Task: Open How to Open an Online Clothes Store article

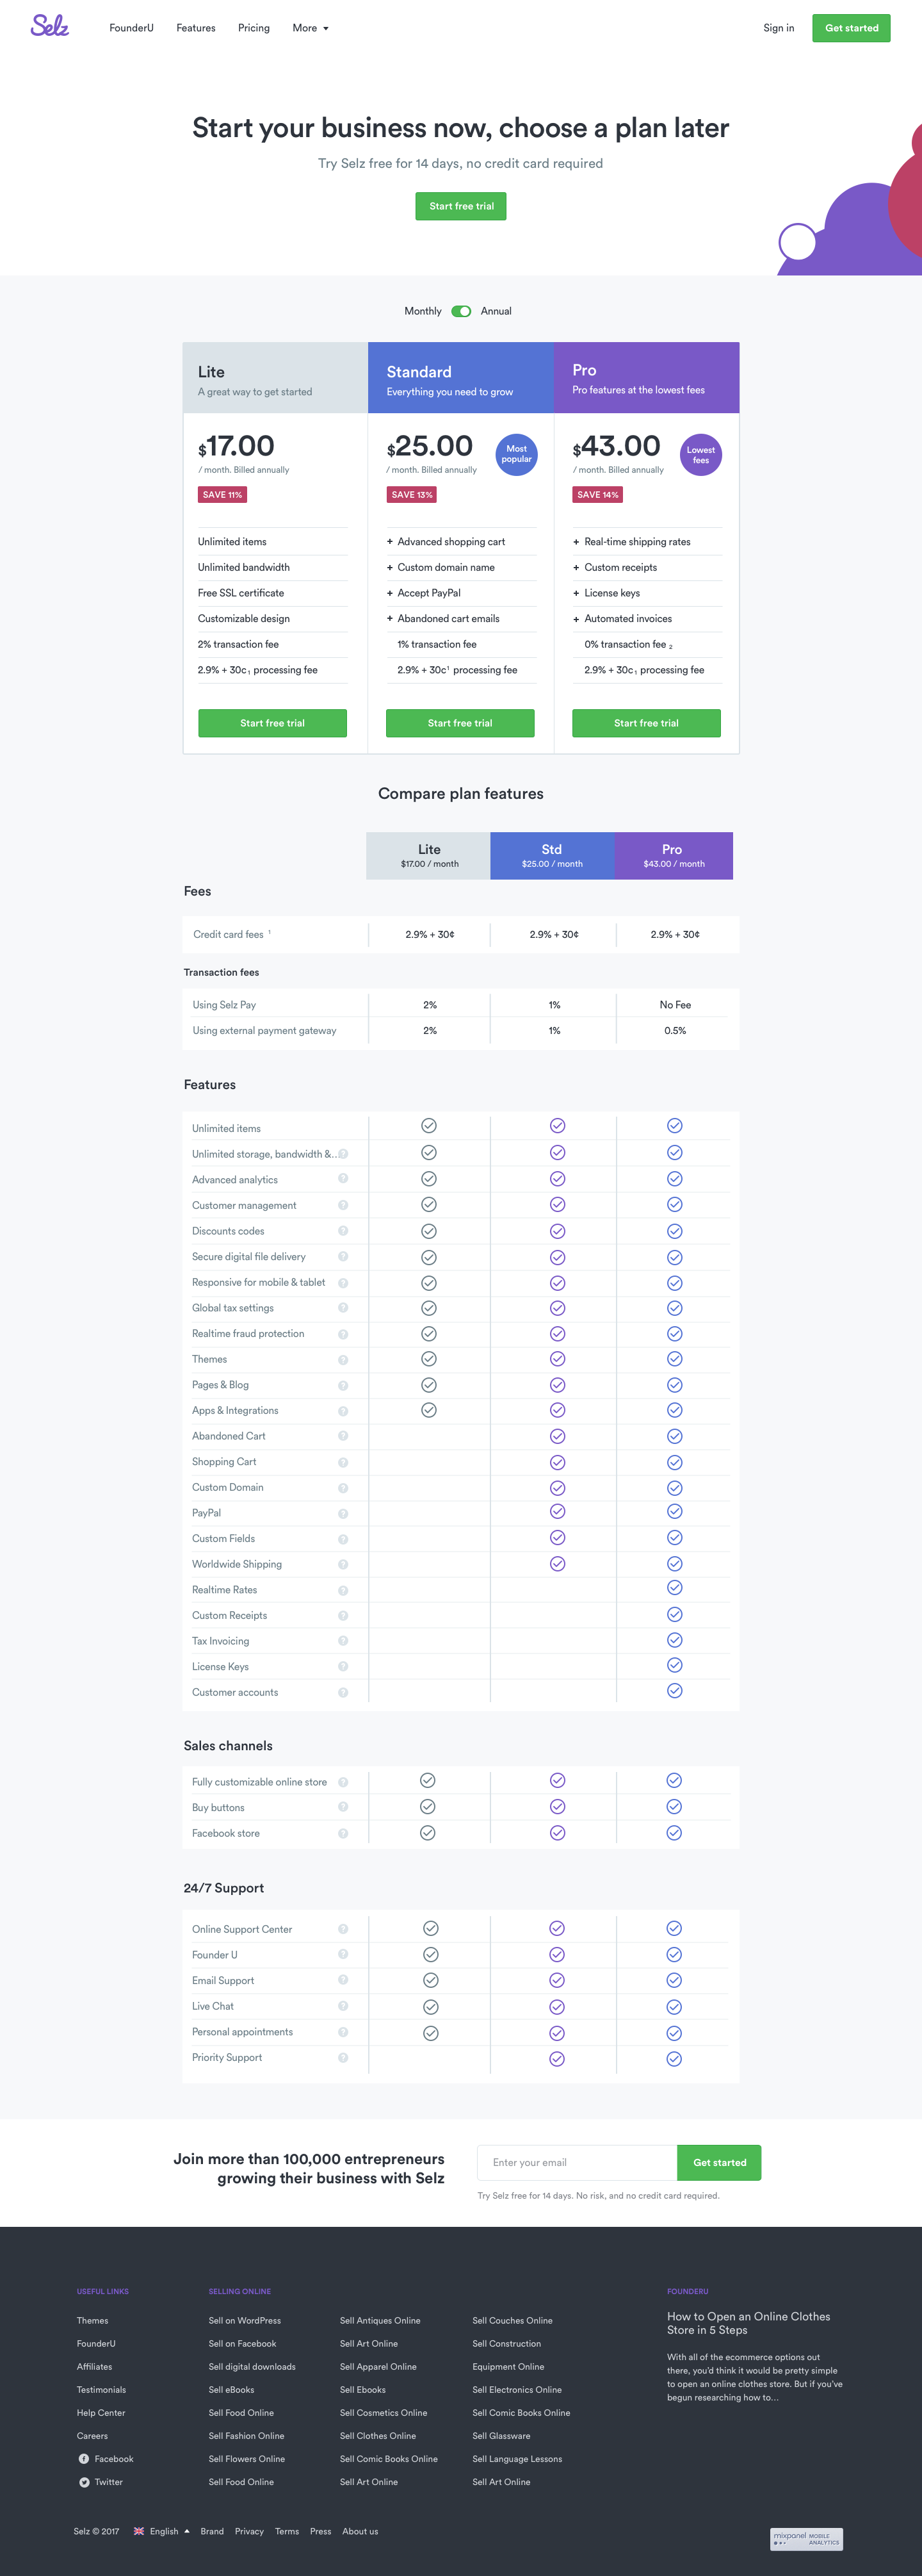Action: pyautogui.click(x=748, y=2323)
